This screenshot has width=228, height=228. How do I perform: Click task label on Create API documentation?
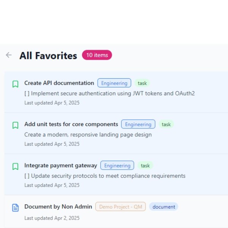point(142,83)
